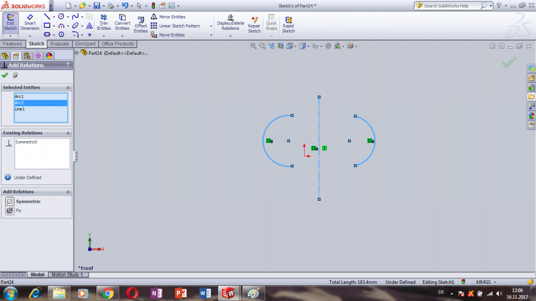Click Exit Sketch button
Image resolution: width=536 pixels, height=301 pixels.
pyautogui.click(x=10, y=23)
